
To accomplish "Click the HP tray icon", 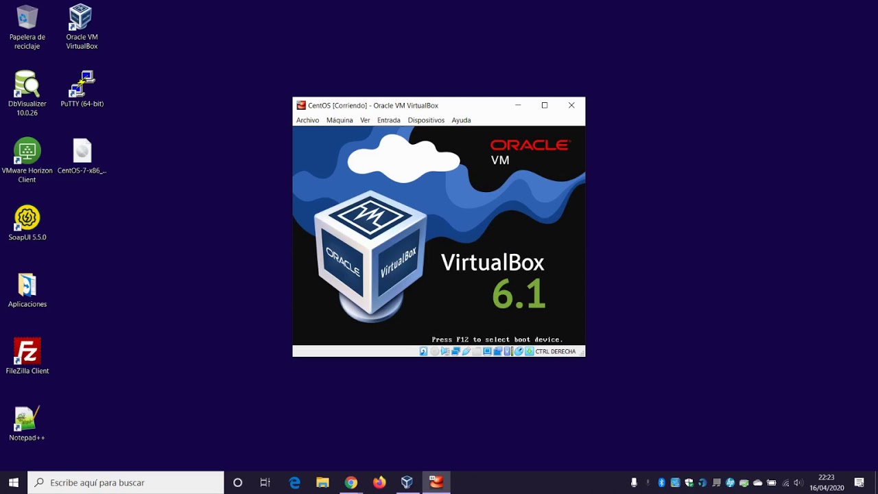I will click(x=730, y=482).
